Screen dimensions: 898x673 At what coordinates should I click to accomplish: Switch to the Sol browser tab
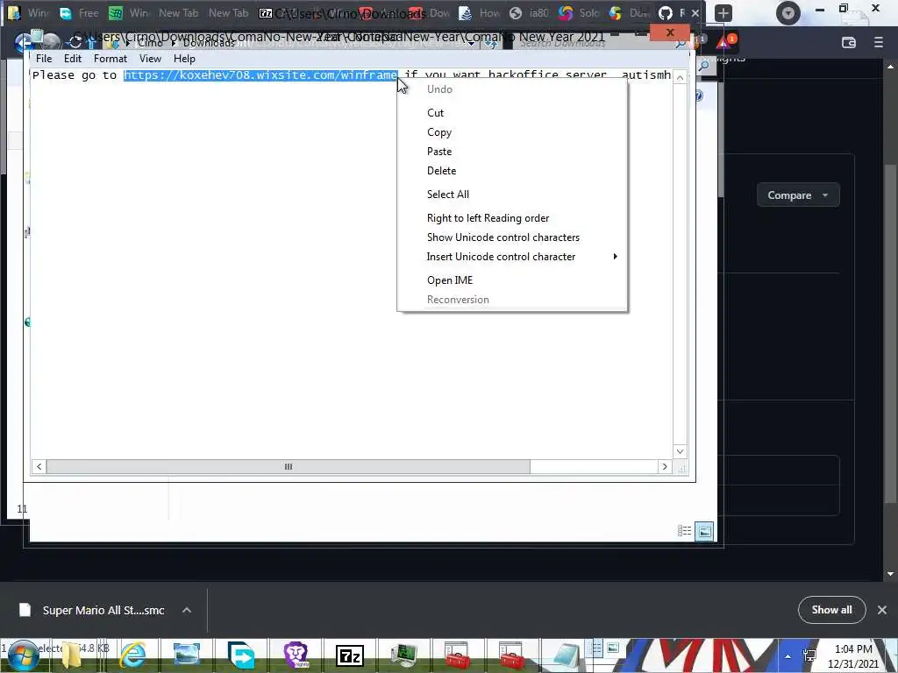580,12
